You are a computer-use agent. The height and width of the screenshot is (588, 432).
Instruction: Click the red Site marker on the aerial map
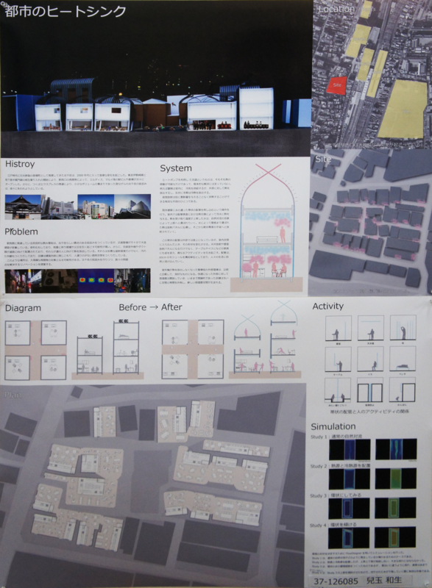tap(336, 85)
